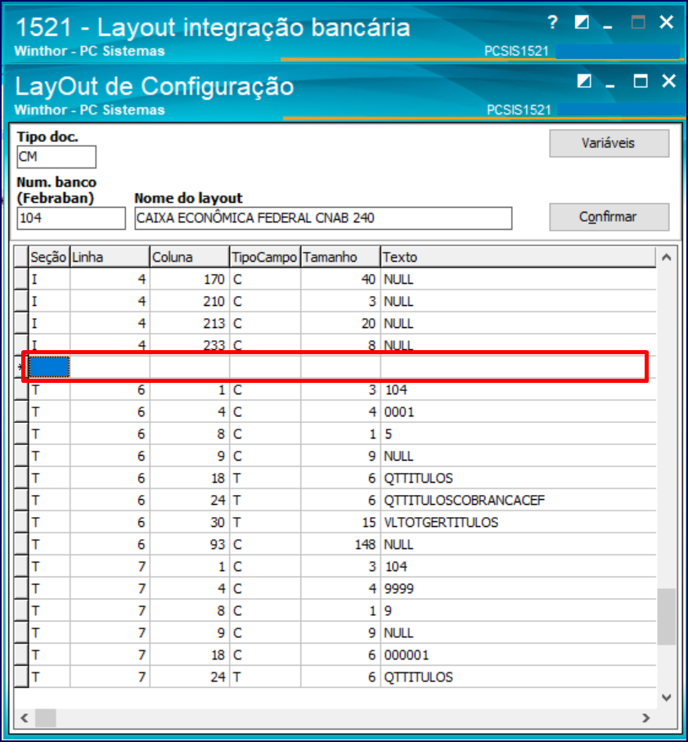Select Texto cell 9999

click(x=519, y=589)
